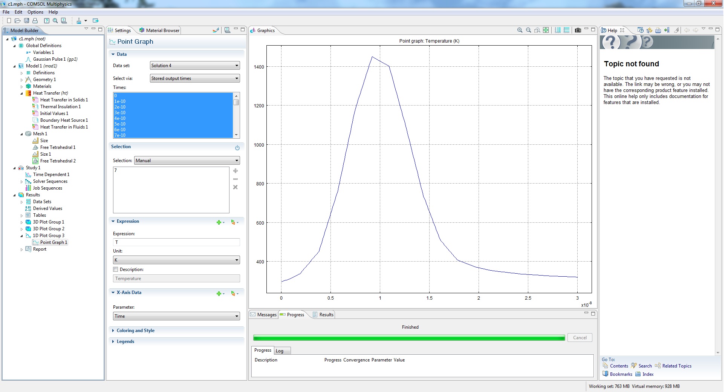
Task: Remove the selection with the X icon
Action: [x=236, y=187]
